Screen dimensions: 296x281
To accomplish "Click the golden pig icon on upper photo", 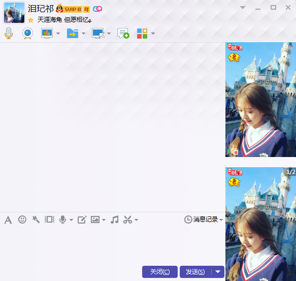I will point(234,57).
